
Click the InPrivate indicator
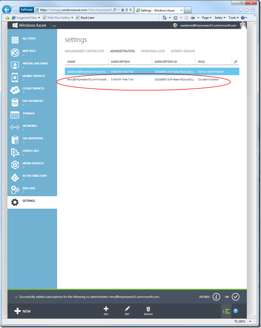pos(27,10)
